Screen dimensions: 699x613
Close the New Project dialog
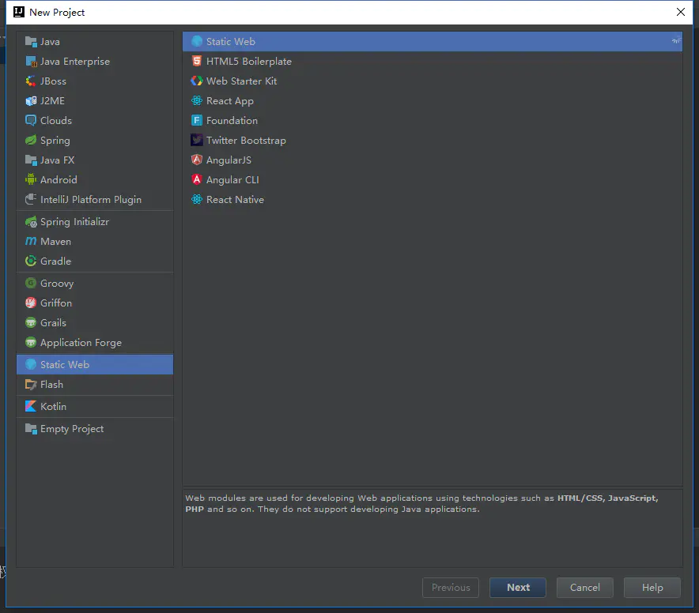681,12
